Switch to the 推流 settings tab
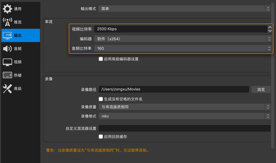This screenshot has height=163, width=276. pos(21,22)
